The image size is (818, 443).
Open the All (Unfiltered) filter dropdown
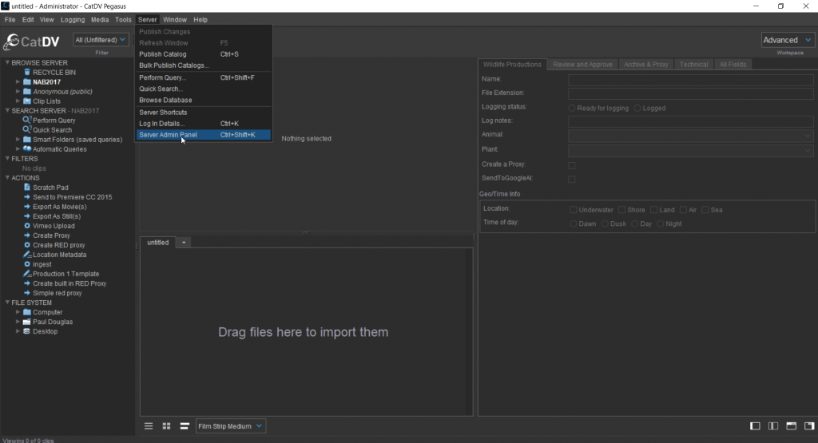point(101,40)
